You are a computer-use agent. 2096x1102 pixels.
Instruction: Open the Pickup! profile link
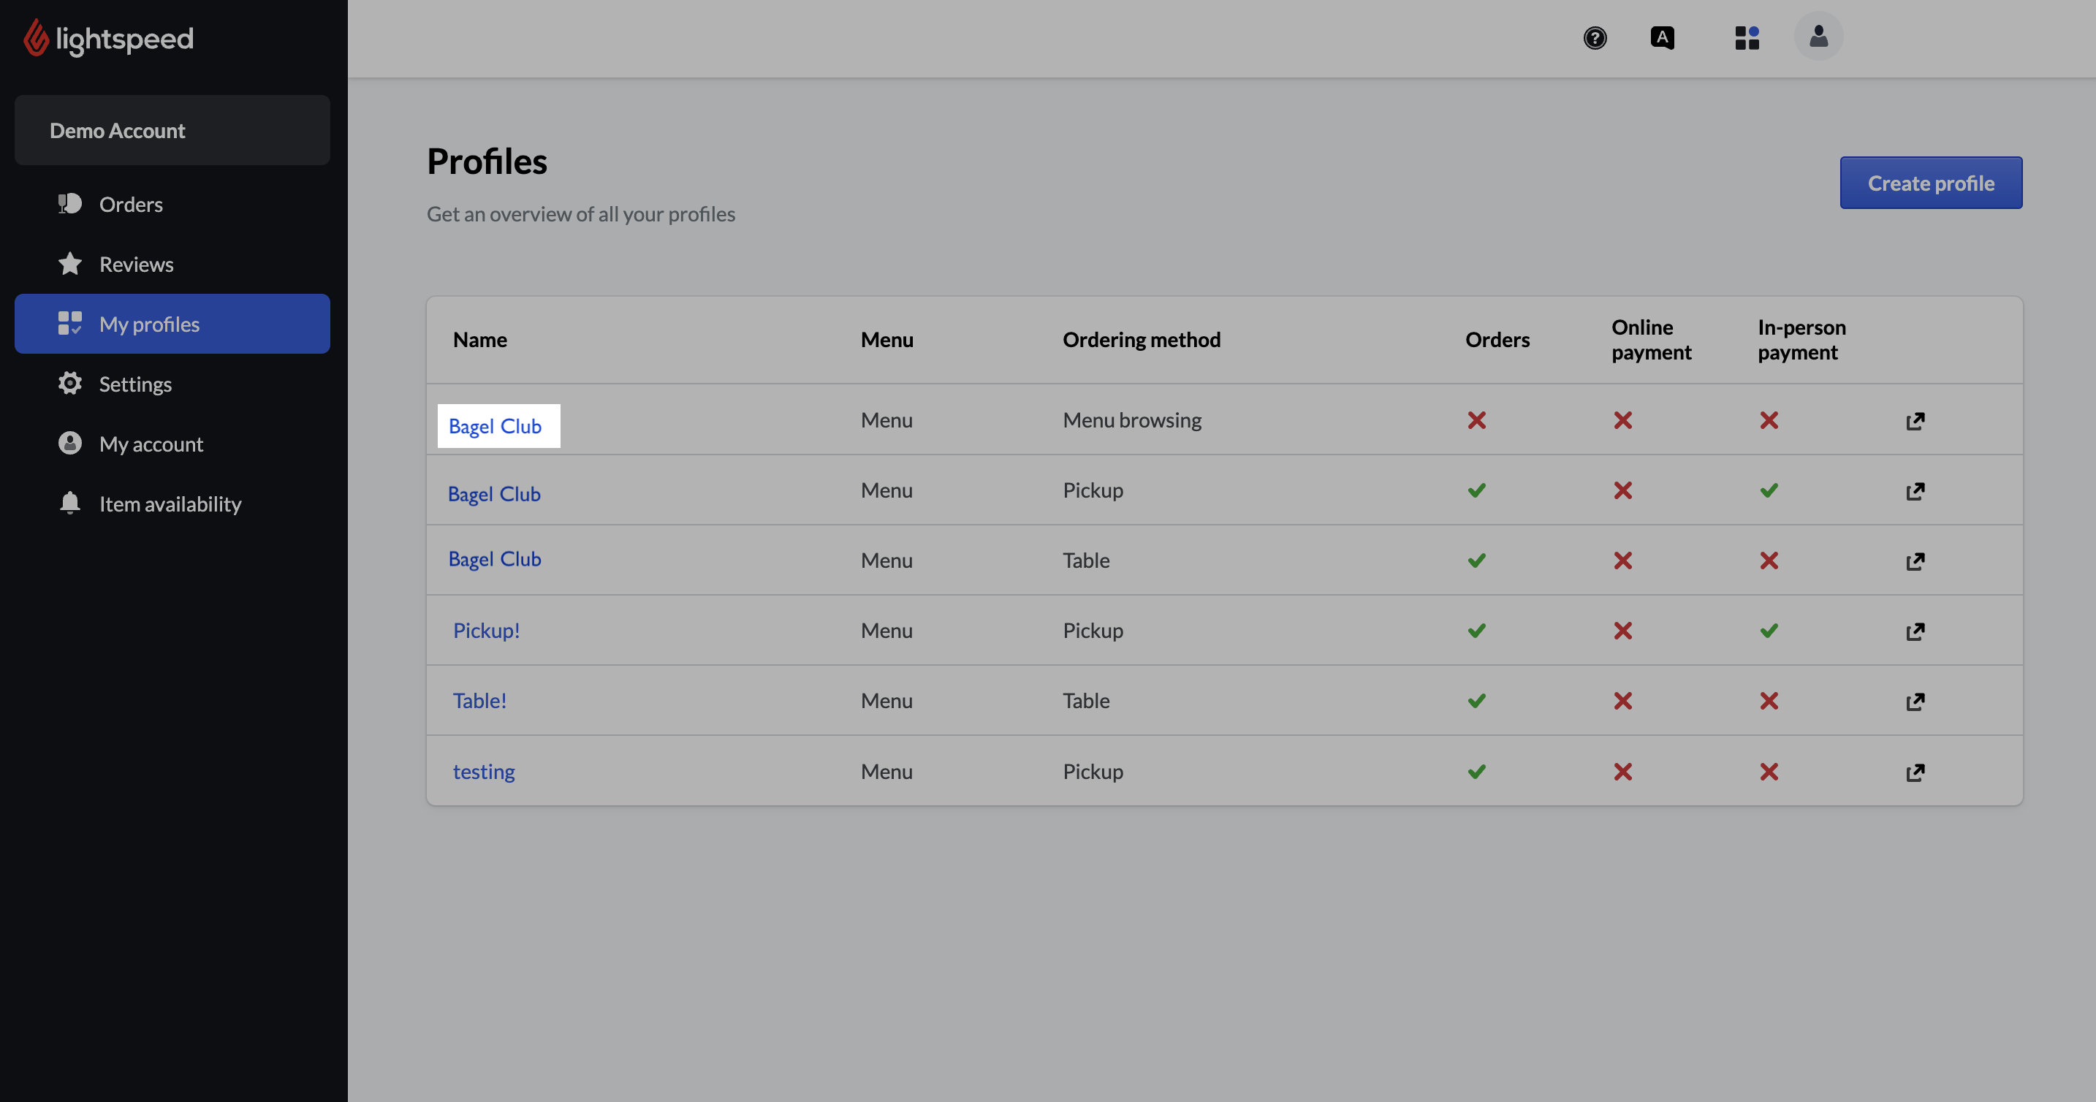[487, 629]
